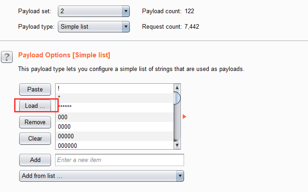Image resolution: width=308 pixels, height=192 pixels.
Task: Click the Load button
Action: (35, 106)
